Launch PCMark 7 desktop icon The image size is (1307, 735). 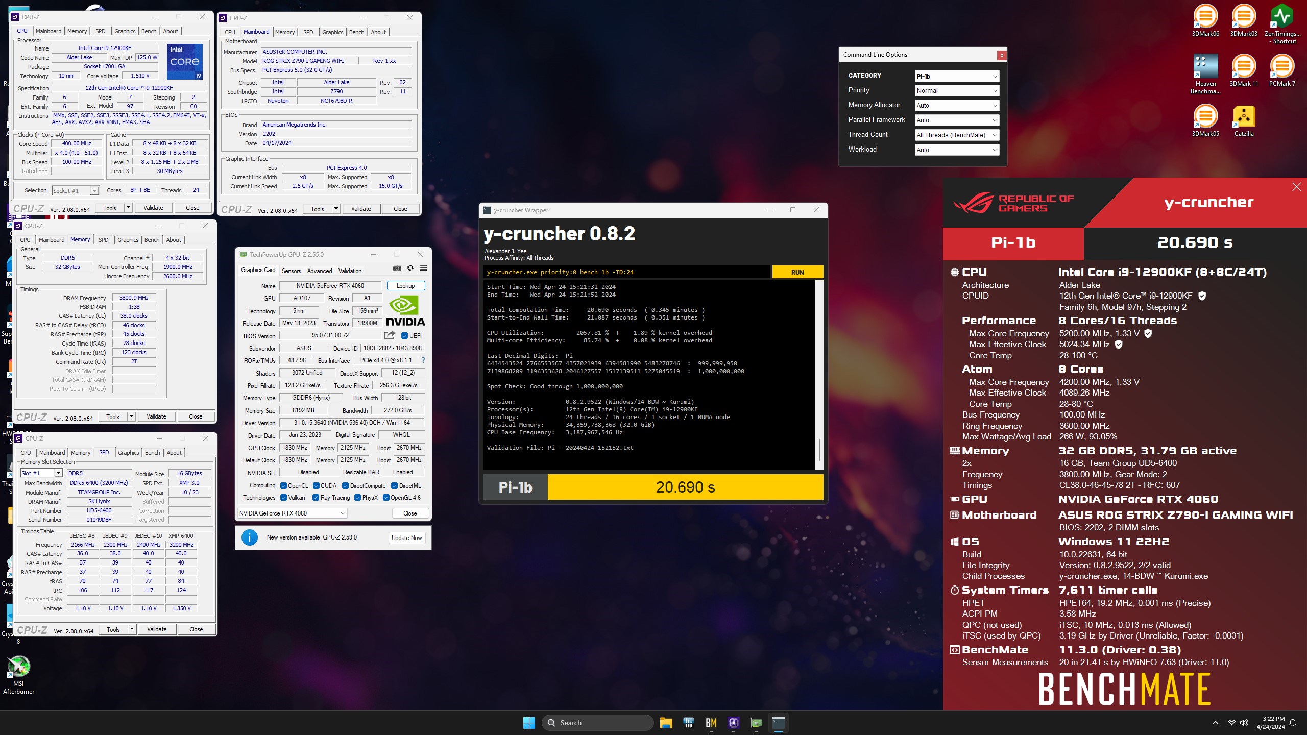[x=1282, y=70]
